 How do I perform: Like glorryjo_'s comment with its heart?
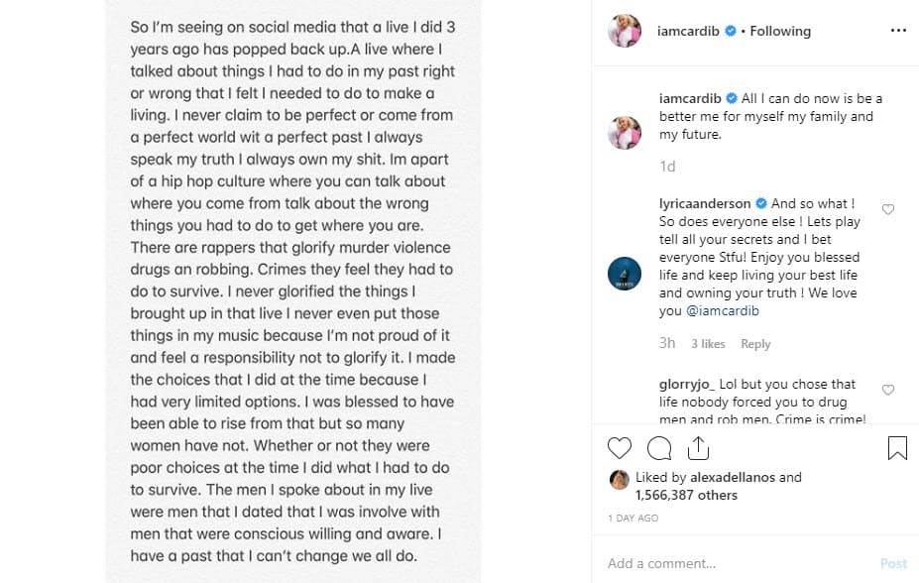pyautogui.click(x=887, y=392)
